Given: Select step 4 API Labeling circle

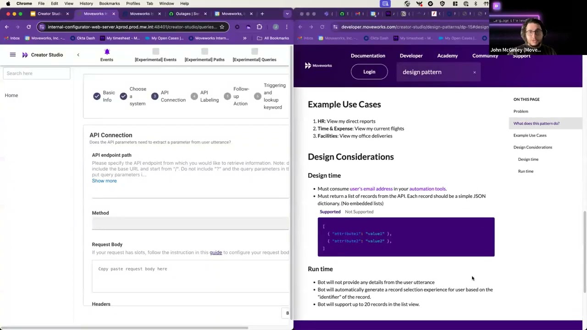Looking at the screenshot, I should coord(194,96).
